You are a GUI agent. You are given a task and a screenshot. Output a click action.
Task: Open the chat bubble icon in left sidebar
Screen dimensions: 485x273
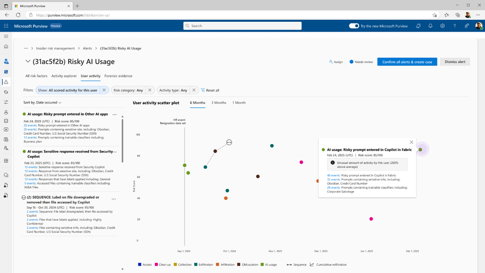pyautogui.click(x=6, y=175)
